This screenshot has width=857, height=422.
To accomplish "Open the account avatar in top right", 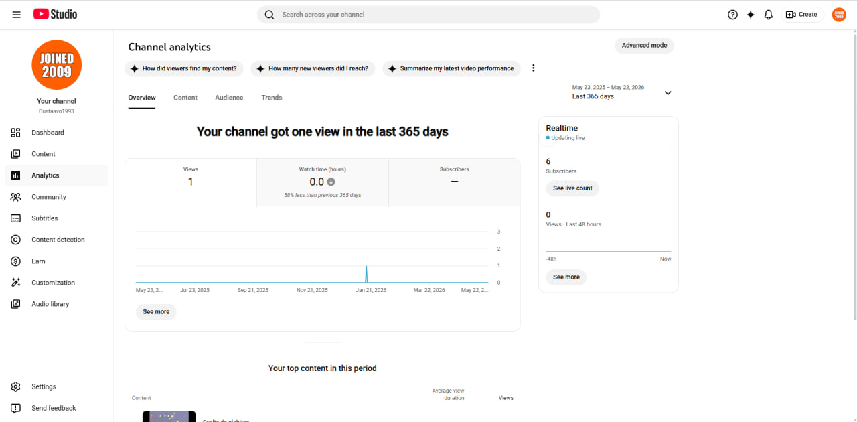I will point(839,15).
